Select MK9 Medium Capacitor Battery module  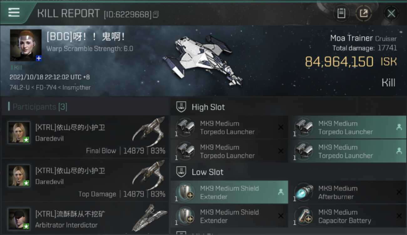348,216
